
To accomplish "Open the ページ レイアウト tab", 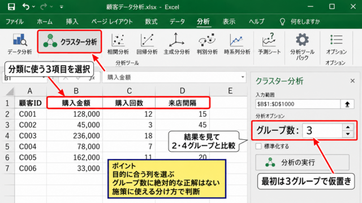I will click(112, 21).
